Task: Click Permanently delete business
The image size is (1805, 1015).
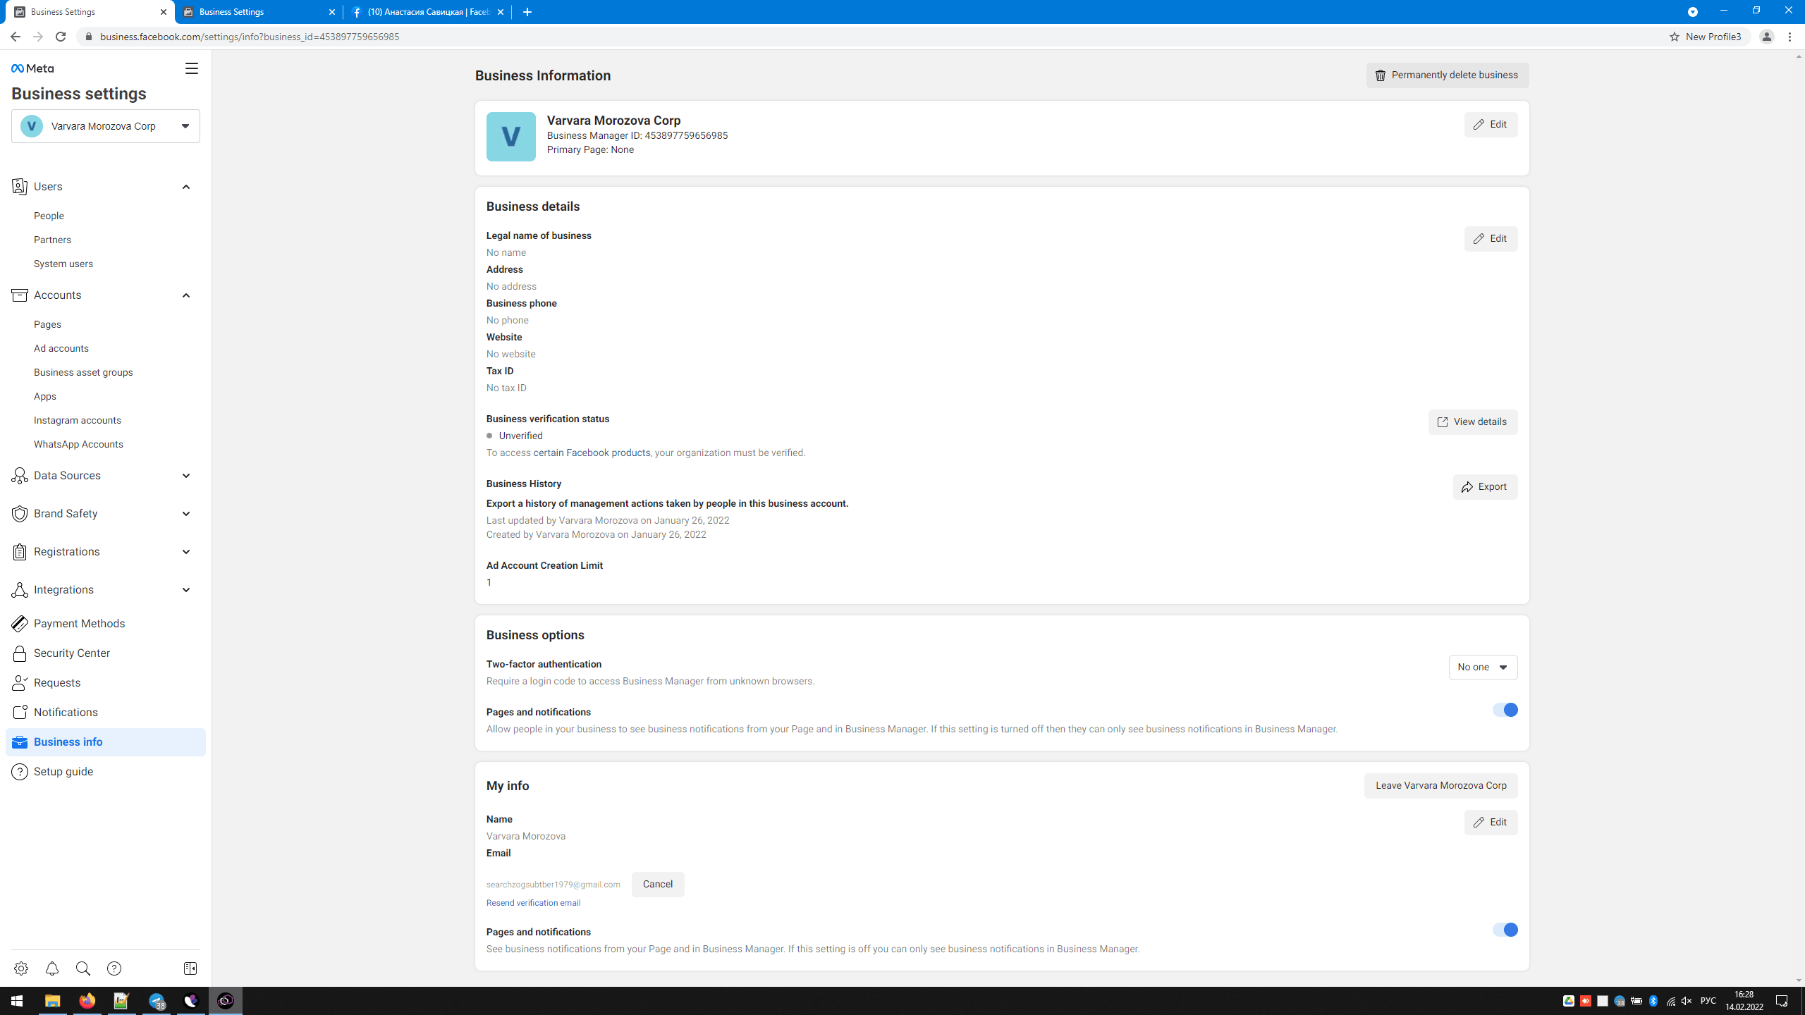Action: click(x=1448, y=75)
